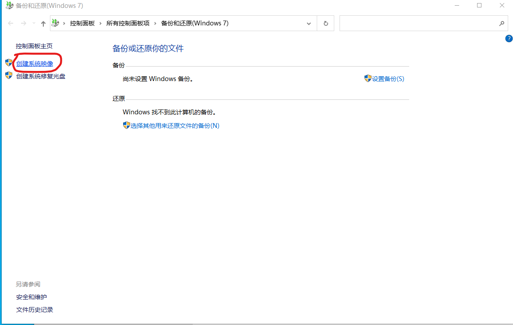
Task: Click shield icon beside 选择其他用来还原文件的备份
Action: pyautogui.click(x=126, y=125)
